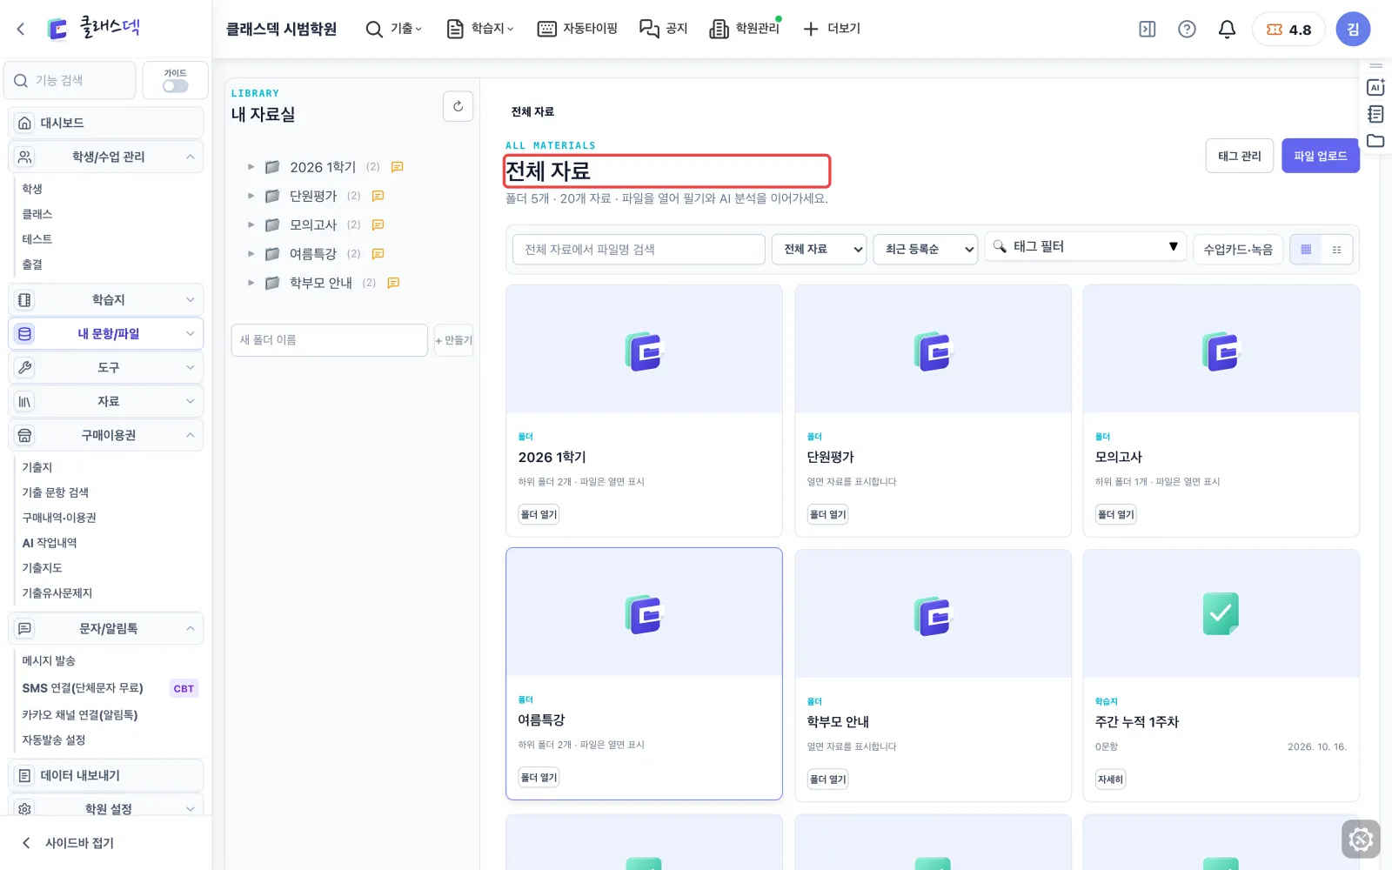Toggle the 가이드 switch

(175, 86)
